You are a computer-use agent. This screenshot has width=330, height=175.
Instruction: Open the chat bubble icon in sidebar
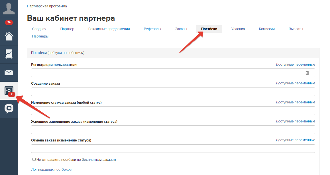coord(9,109)
